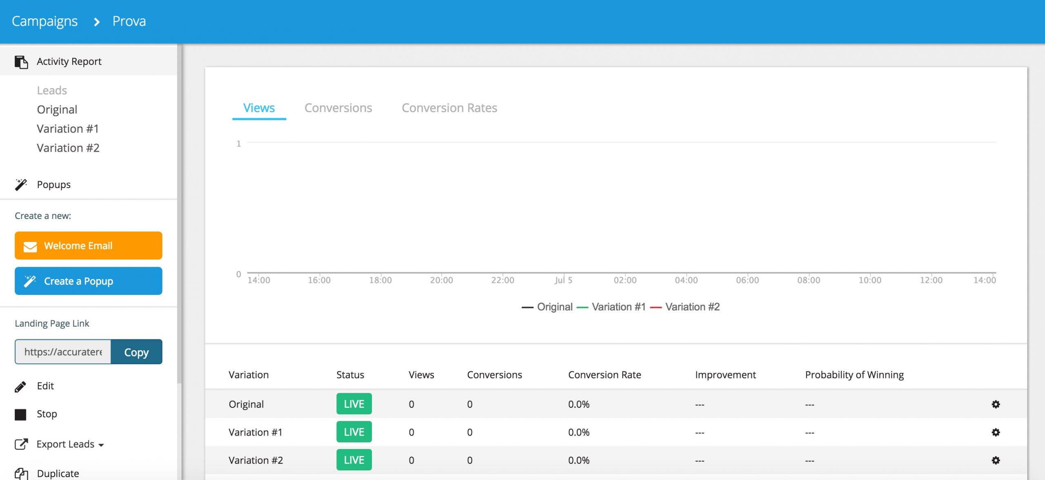Click the Copy landing page link button

coord(135,352)
